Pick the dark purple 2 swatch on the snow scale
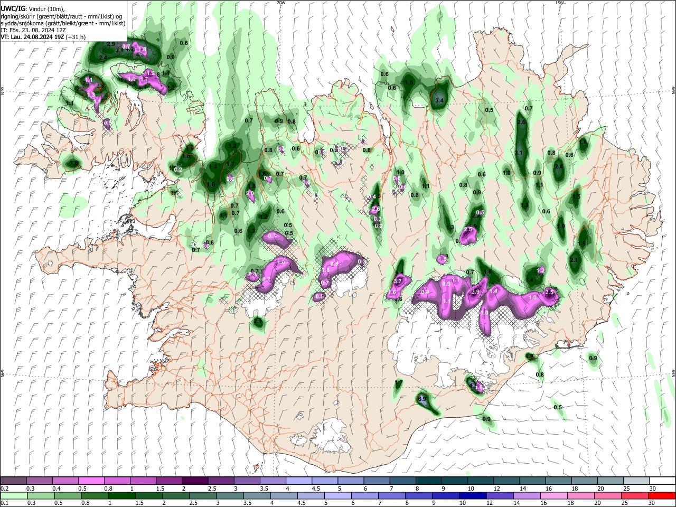The height and width of the screenshot is (507, 676). click(x=195, y=481)
